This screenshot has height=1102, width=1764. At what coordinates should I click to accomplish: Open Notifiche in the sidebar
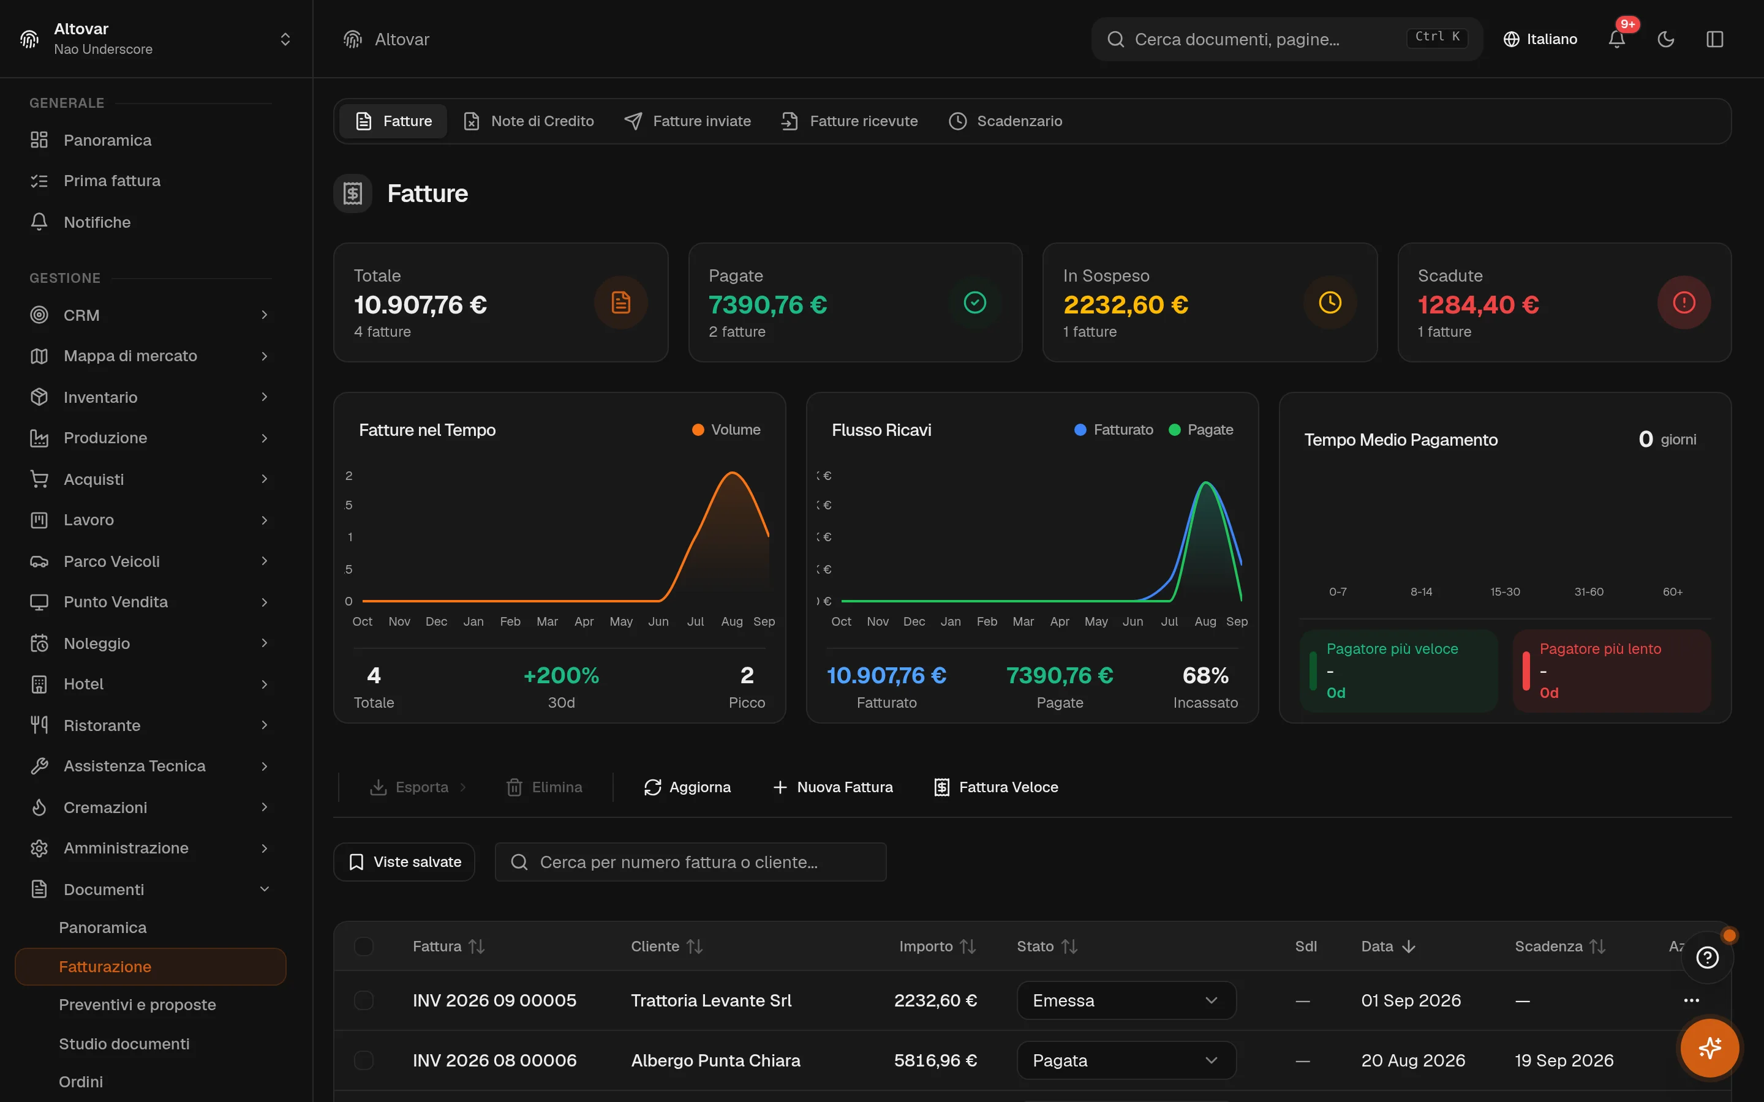tap(151, 222)
